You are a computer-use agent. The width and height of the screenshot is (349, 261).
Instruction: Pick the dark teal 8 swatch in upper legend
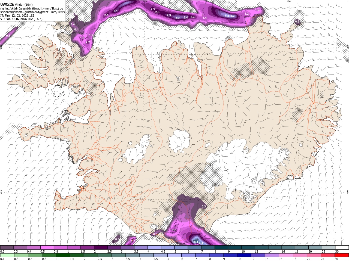click(x=221, y=247)
